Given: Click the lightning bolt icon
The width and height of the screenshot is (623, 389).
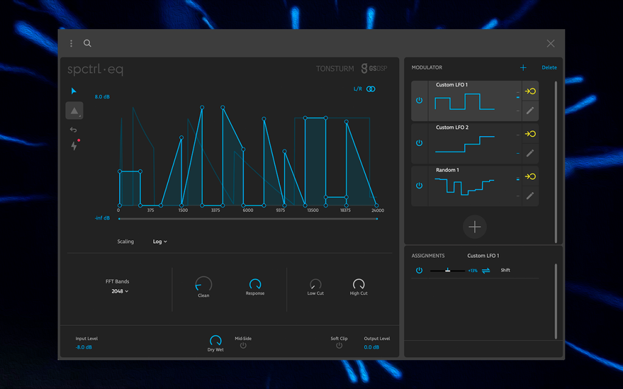Looking at the screenshot, I should (74, 145).
